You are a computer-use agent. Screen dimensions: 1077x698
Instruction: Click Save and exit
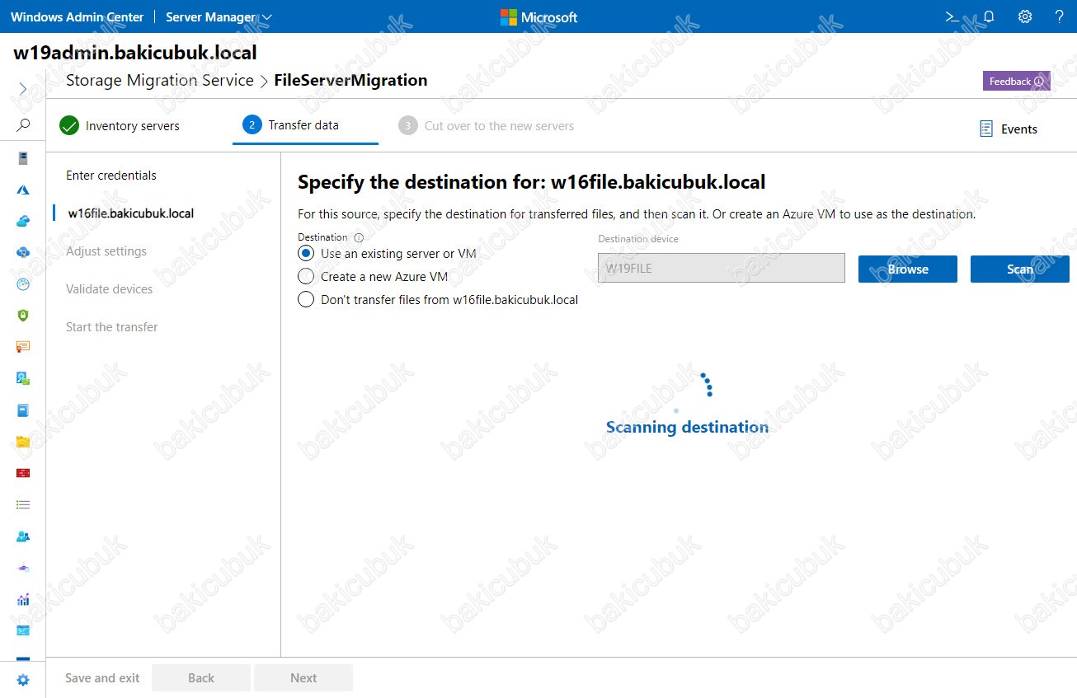102,678
